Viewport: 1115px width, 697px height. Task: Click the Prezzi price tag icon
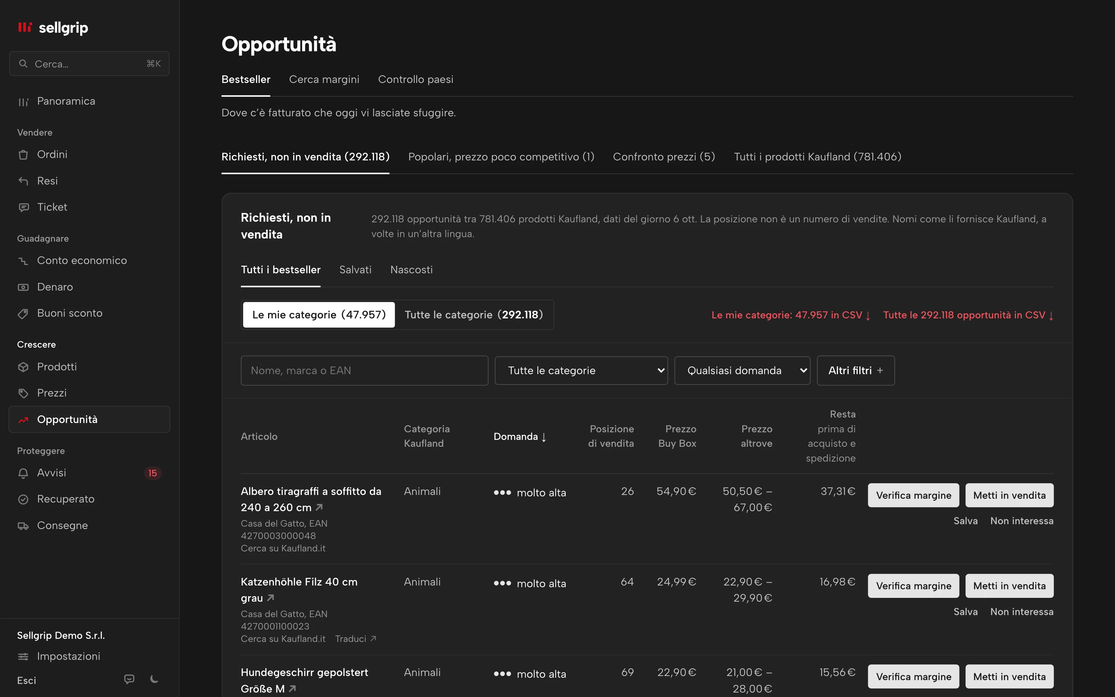23,393
